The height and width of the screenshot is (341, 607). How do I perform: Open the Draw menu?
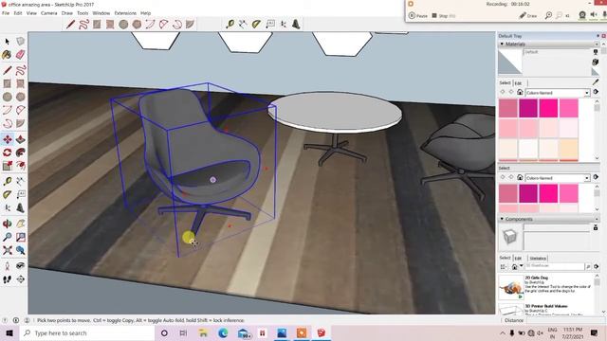[x=67, y=13]
